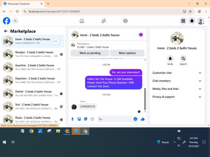Open the profile circle icon in top navigation
210x157 pixels.
tap(125, 21)
